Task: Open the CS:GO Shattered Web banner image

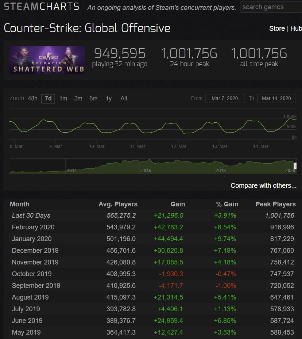Action: pos(47,60)
